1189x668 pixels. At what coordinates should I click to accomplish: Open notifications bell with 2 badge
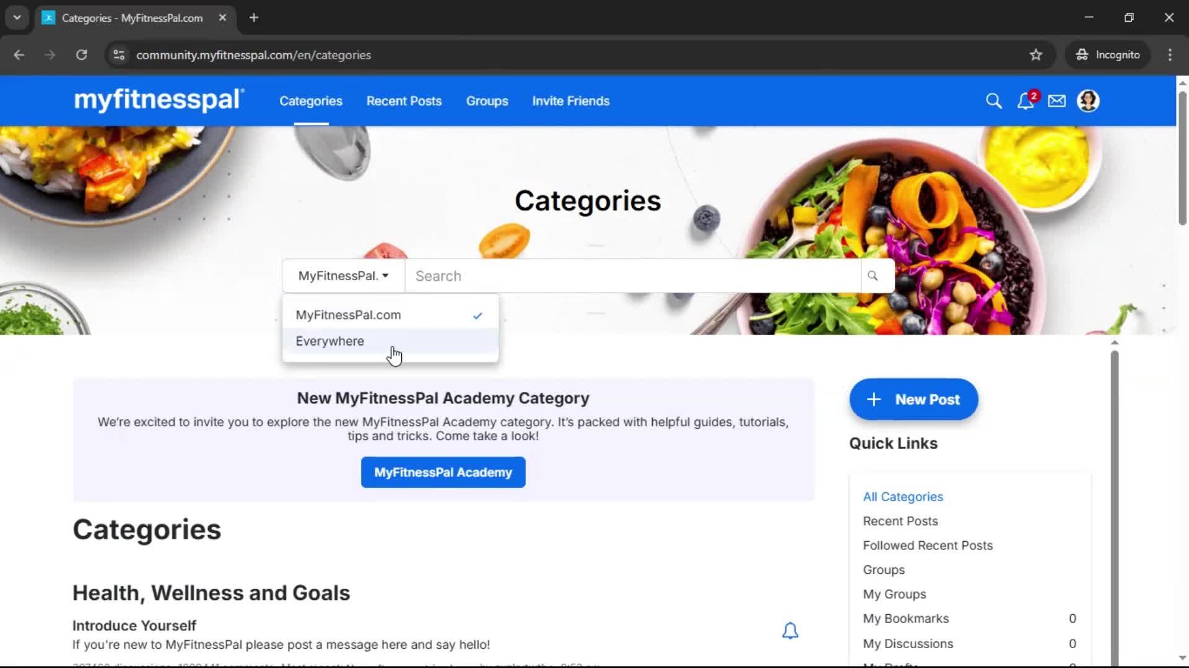tap(1026, 101)
